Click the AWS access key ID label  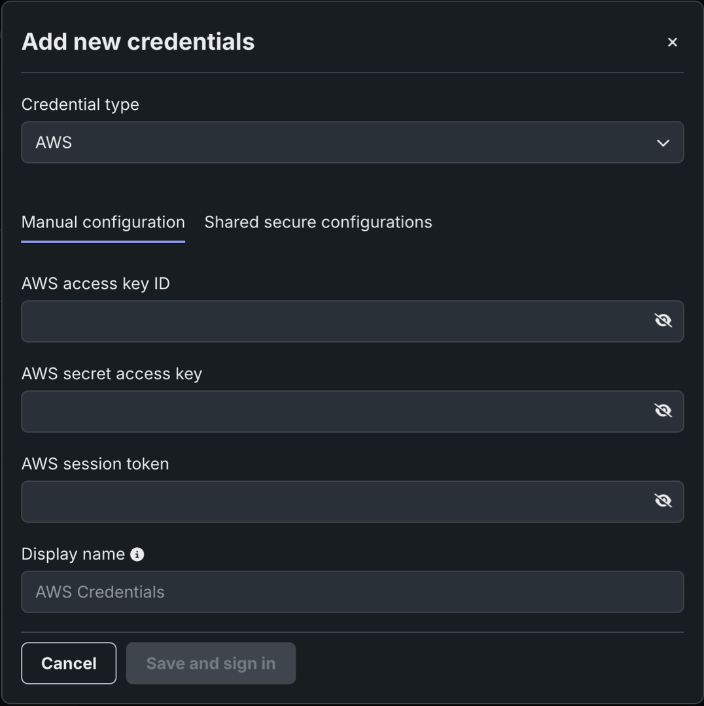[96, 284]
